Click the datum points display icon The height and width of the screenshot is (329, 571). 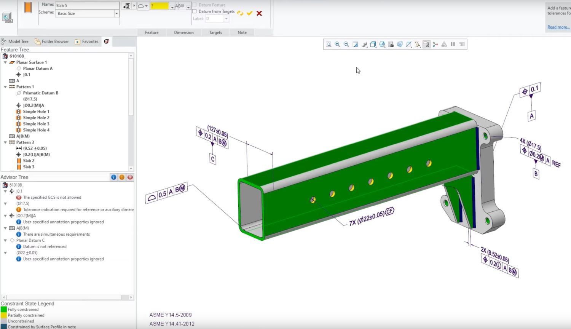[418, 45]
